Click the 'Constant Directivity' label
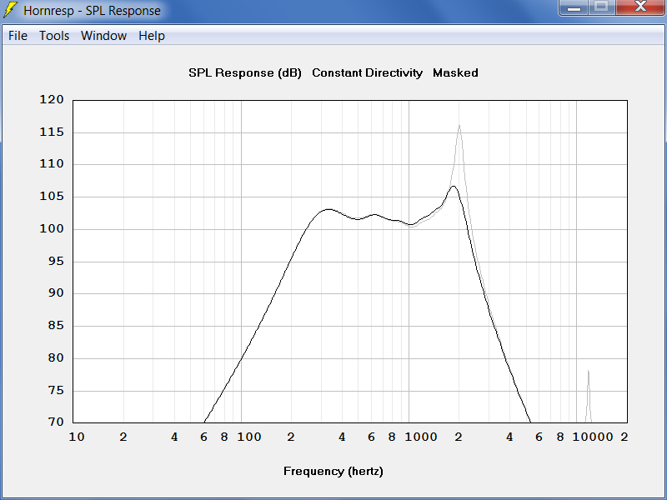The width and height of the screenshot is (667, 500). pos(367,73)
